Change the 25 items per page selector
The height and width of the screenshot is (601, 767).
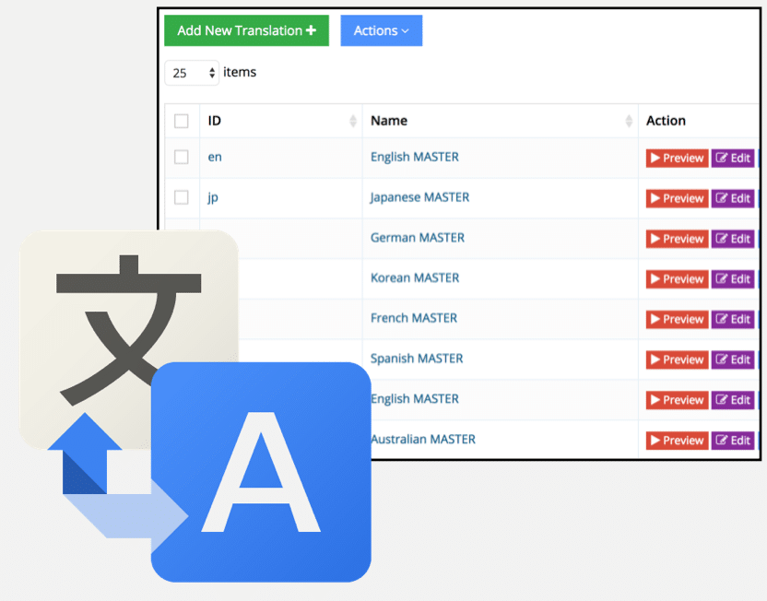click(192, 73)
